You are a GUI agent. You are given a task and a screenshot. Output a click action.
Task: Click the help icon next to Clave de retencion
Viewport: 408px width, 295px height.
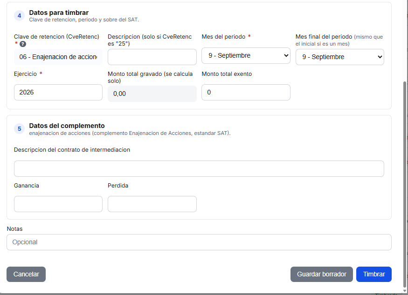[23, 44]
